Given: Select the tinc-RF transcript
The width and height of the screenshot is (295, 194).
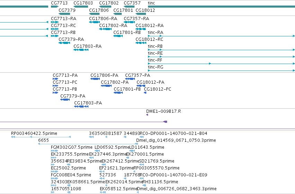Looking at the screenshot, I should click(x=155, y=60).
